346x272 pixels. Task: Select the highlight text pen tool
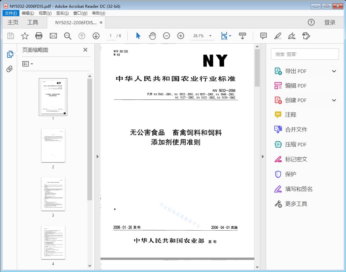tap(278, 36)
